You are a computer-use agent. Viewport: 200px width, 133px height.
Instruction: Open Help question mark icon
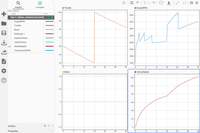[x=4, y=80]
